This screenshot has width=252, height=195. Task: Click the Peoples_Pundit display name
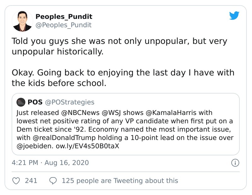pos(64,17)
